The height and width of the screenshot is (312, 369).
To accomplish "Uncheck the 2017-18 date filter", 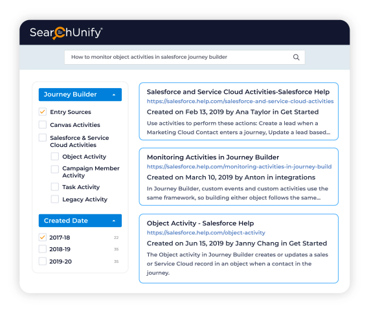I will 43,237.
